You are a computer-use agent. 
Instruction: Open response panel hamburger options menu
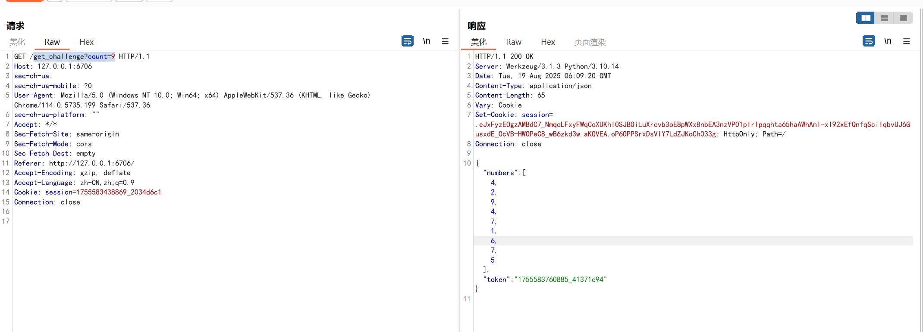coord(906,41)
